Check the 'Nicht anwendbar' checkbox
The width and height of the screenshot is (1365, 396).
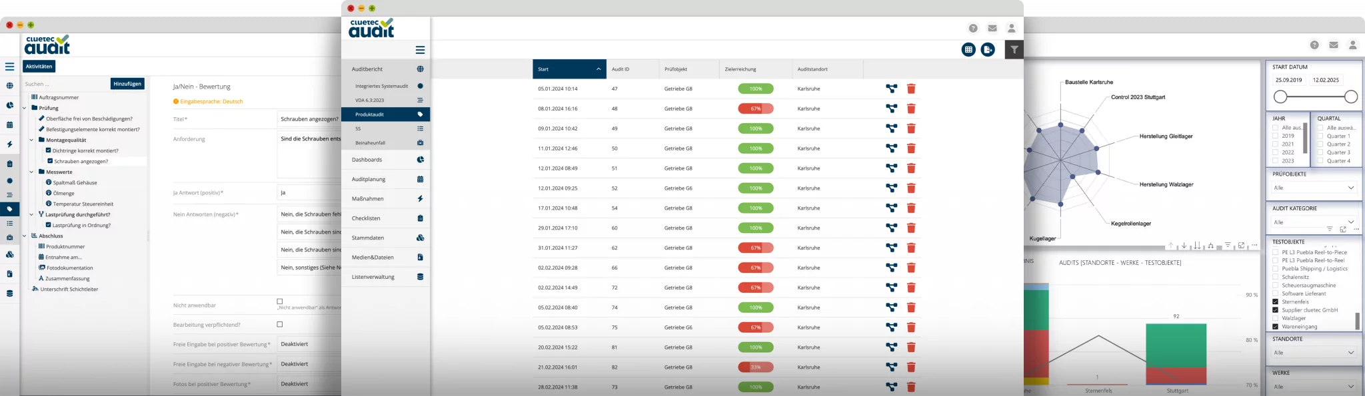click(x=280, y=301)
